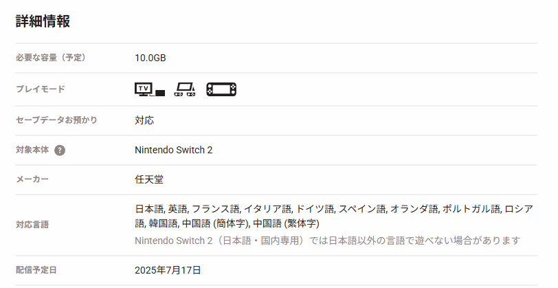This screenshot has height=288, width=558.
Task: Click the メーカー row label
Action: point(32,179)
